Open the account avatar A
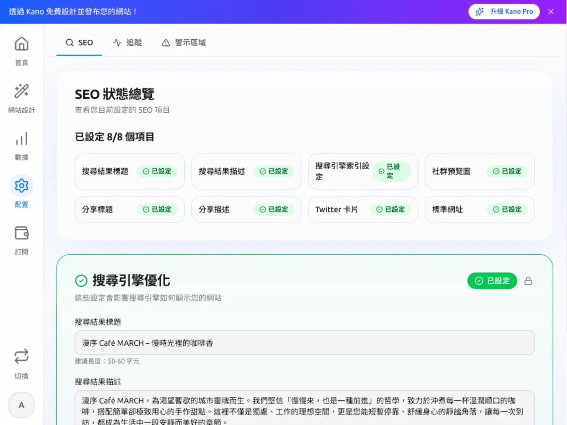Viewport: 567px width, 425px height. tap(21, 405)
